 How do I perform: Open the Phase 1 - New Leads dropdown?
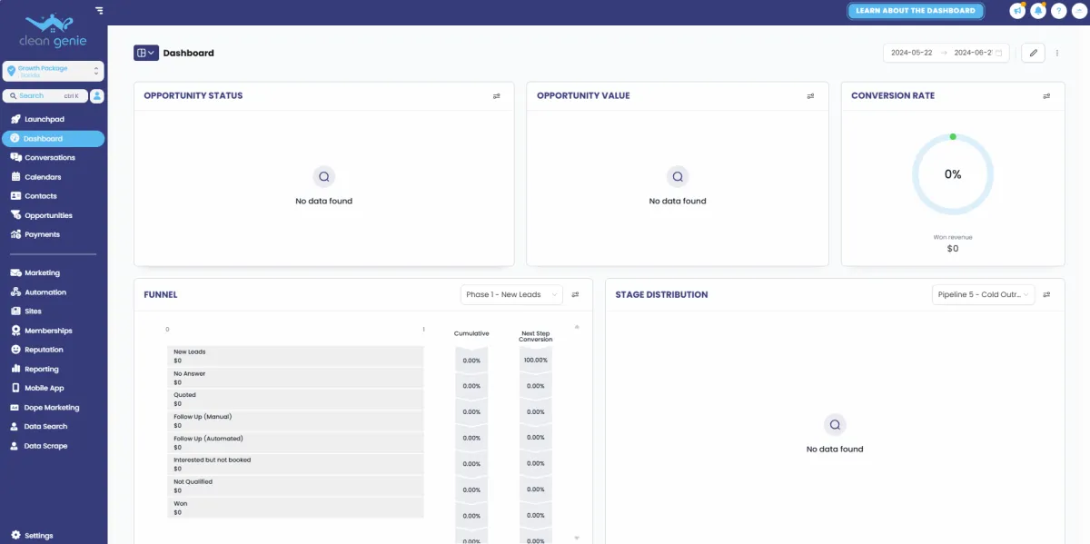[511, 294]
